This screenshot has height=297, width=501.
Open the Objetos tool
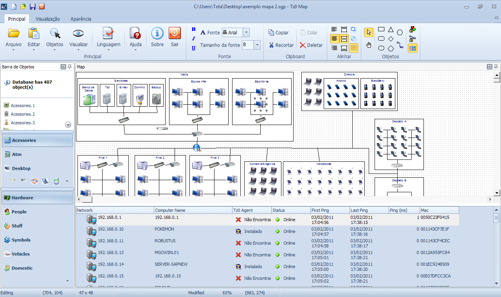(54, 37)
